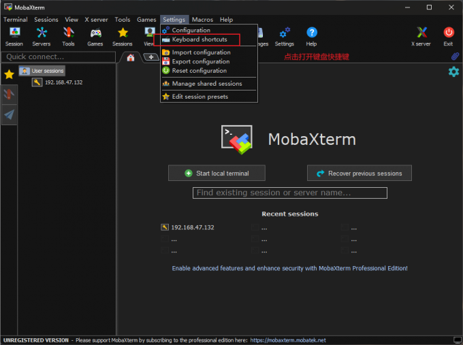Screen dimensions: 463x345
Task: Select the paper plane macros sidebar tab
Action: click(x=9, y=114)
